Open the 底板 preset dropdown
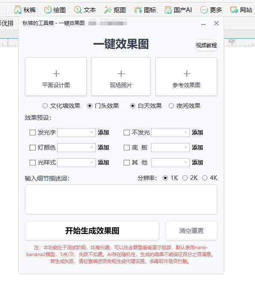Image resolution: width=255 pixels, height=284 pixels. click(170, 148)
